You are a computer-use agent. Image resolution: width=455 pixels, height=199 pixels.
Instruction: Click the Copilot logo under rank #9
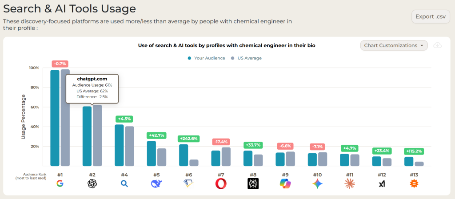tap(285, 183)
